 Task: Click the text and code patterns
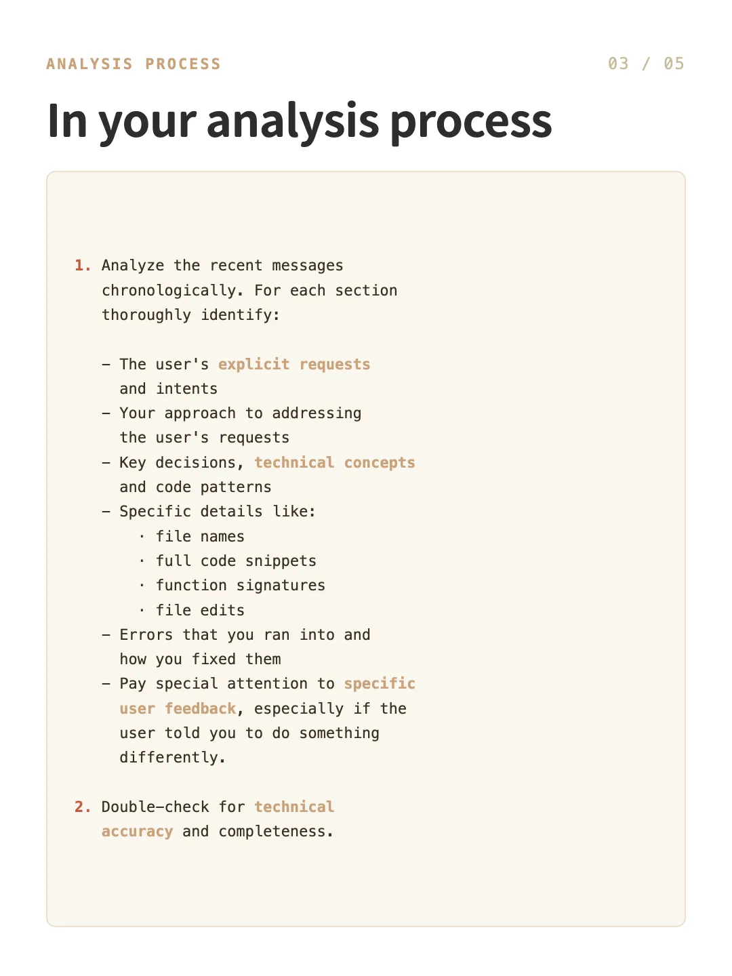(195, 487)
